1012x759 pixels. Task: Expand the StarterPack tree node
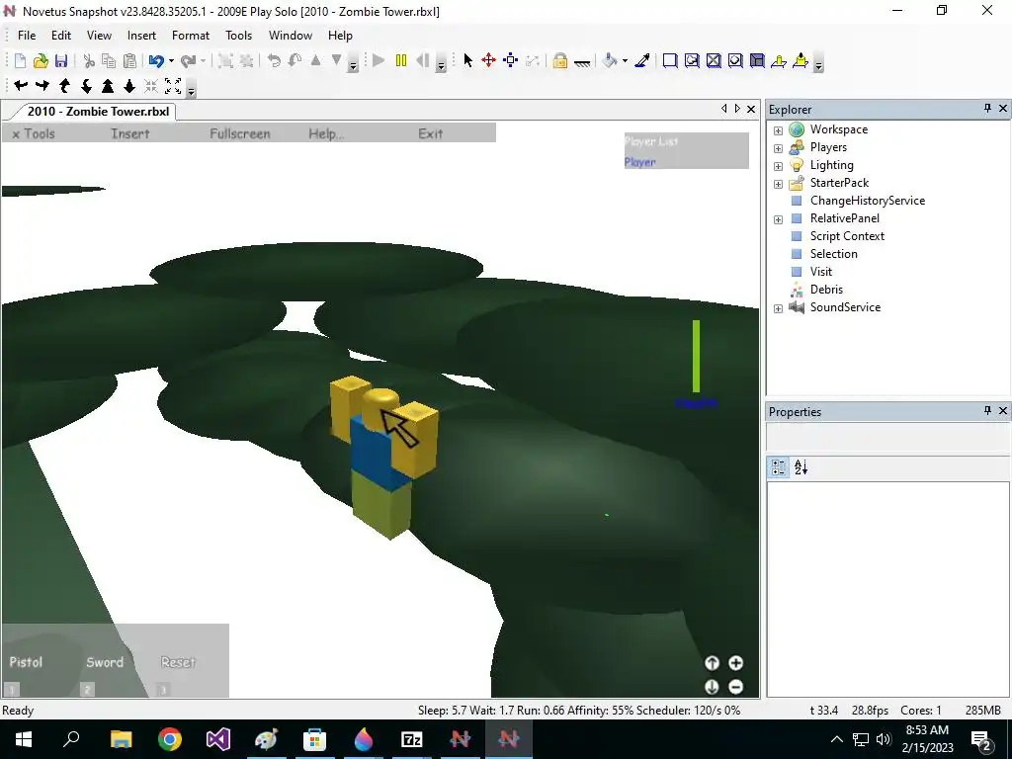click(779, 184)
